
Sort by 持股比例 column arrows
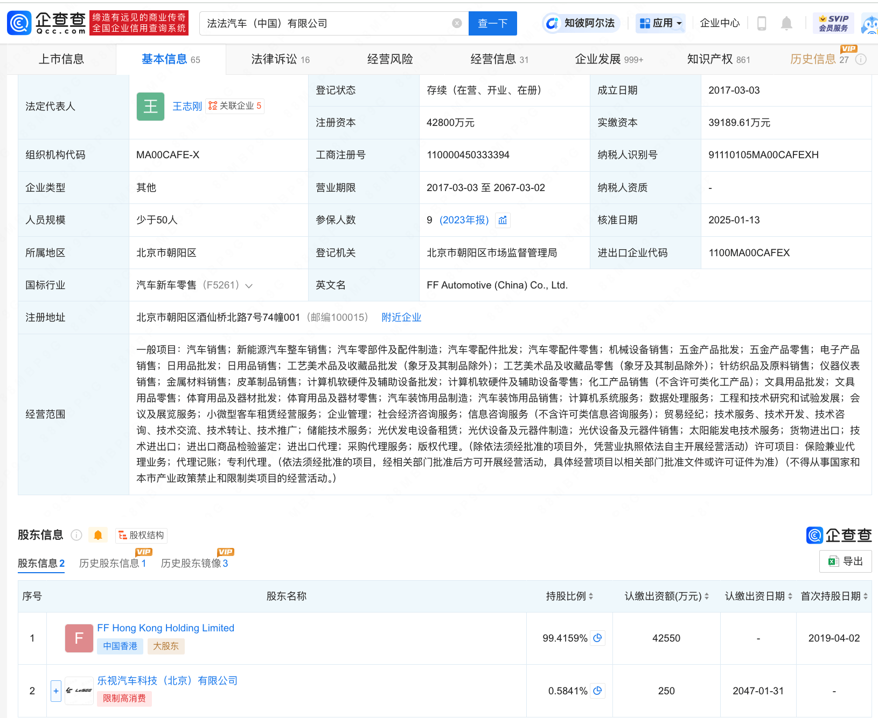(591, 596)
